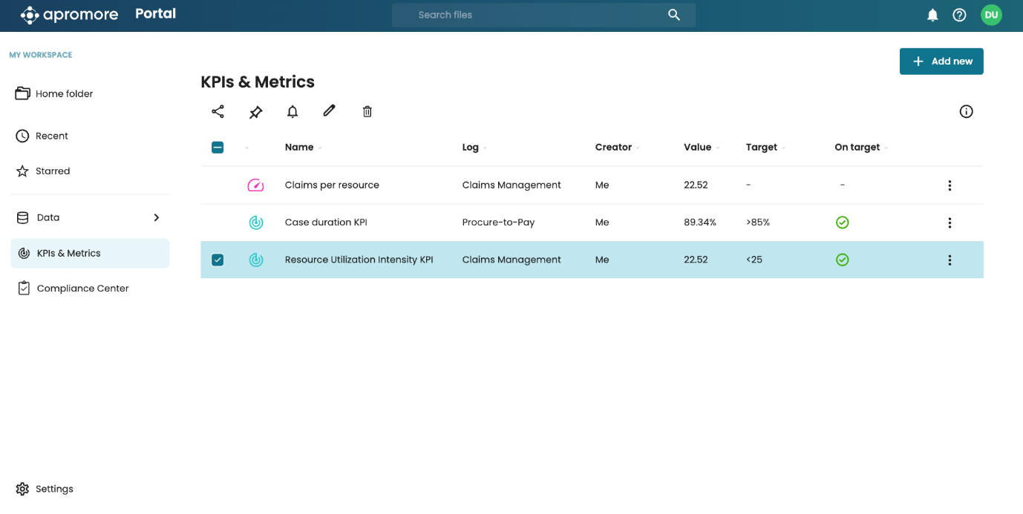
Task: Open notifications bell in the top bar
Action: (x=932, y=15)
